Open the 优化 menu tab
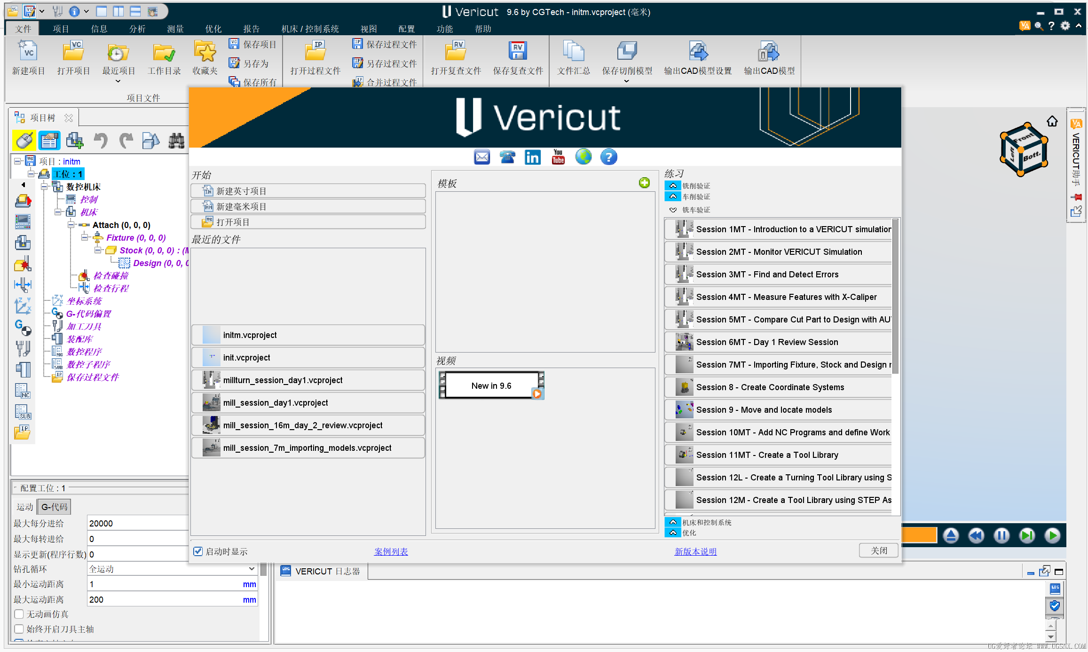The height and width of the screenshot is (652, 1088). [213, 29]
